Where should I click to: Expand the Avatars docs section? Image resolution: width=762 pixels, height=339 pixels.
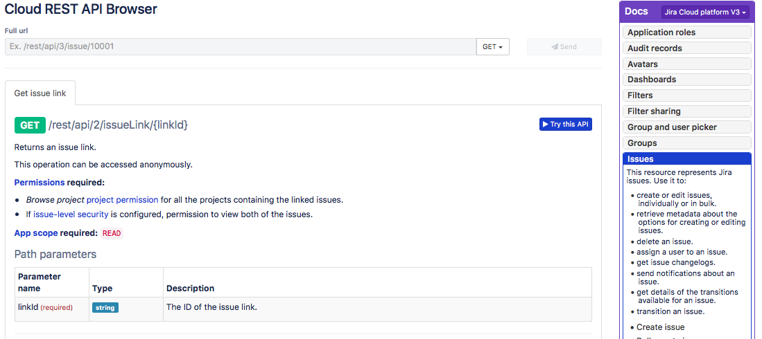click(686, 64)
